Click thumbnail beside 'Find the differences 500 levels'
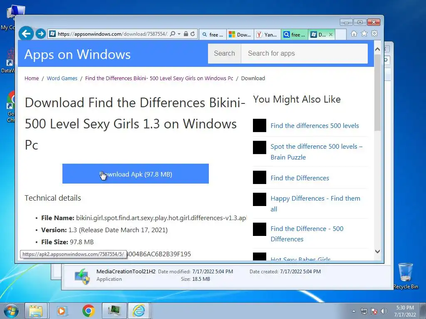Screen dimensions: 426x319 [x=260, y=125]
